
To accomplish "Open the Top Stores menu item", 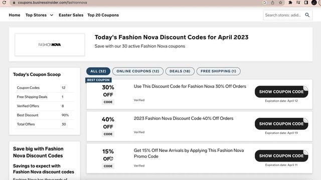I will pos(36,15).
